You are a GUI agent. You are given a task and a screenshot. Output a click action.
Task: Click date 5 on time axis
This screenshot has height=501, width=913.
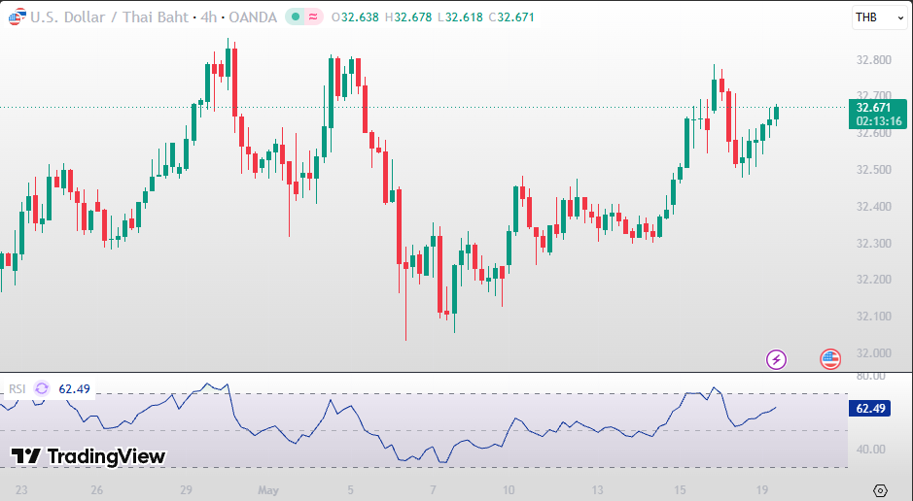tap(350, 490)
